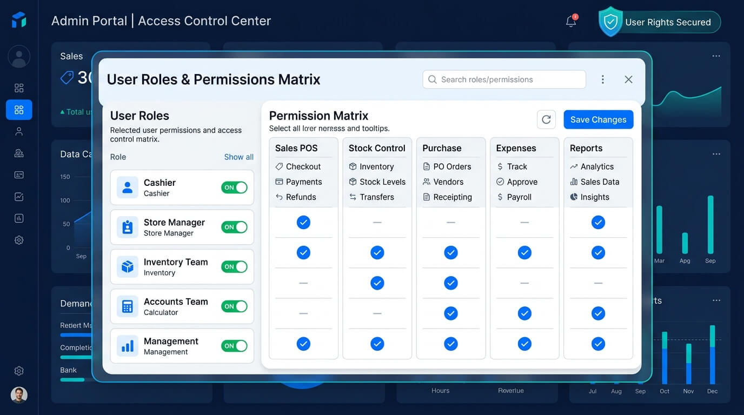Click the Checkout tag icon
This screenshot has width=744, height=415.
(279, 166)
